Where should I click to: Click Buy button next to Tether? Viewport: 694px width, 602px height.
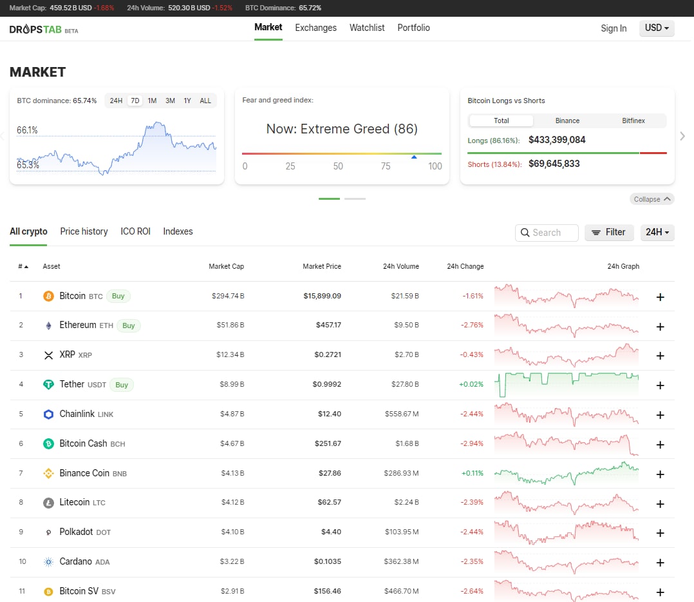[121, 385]
